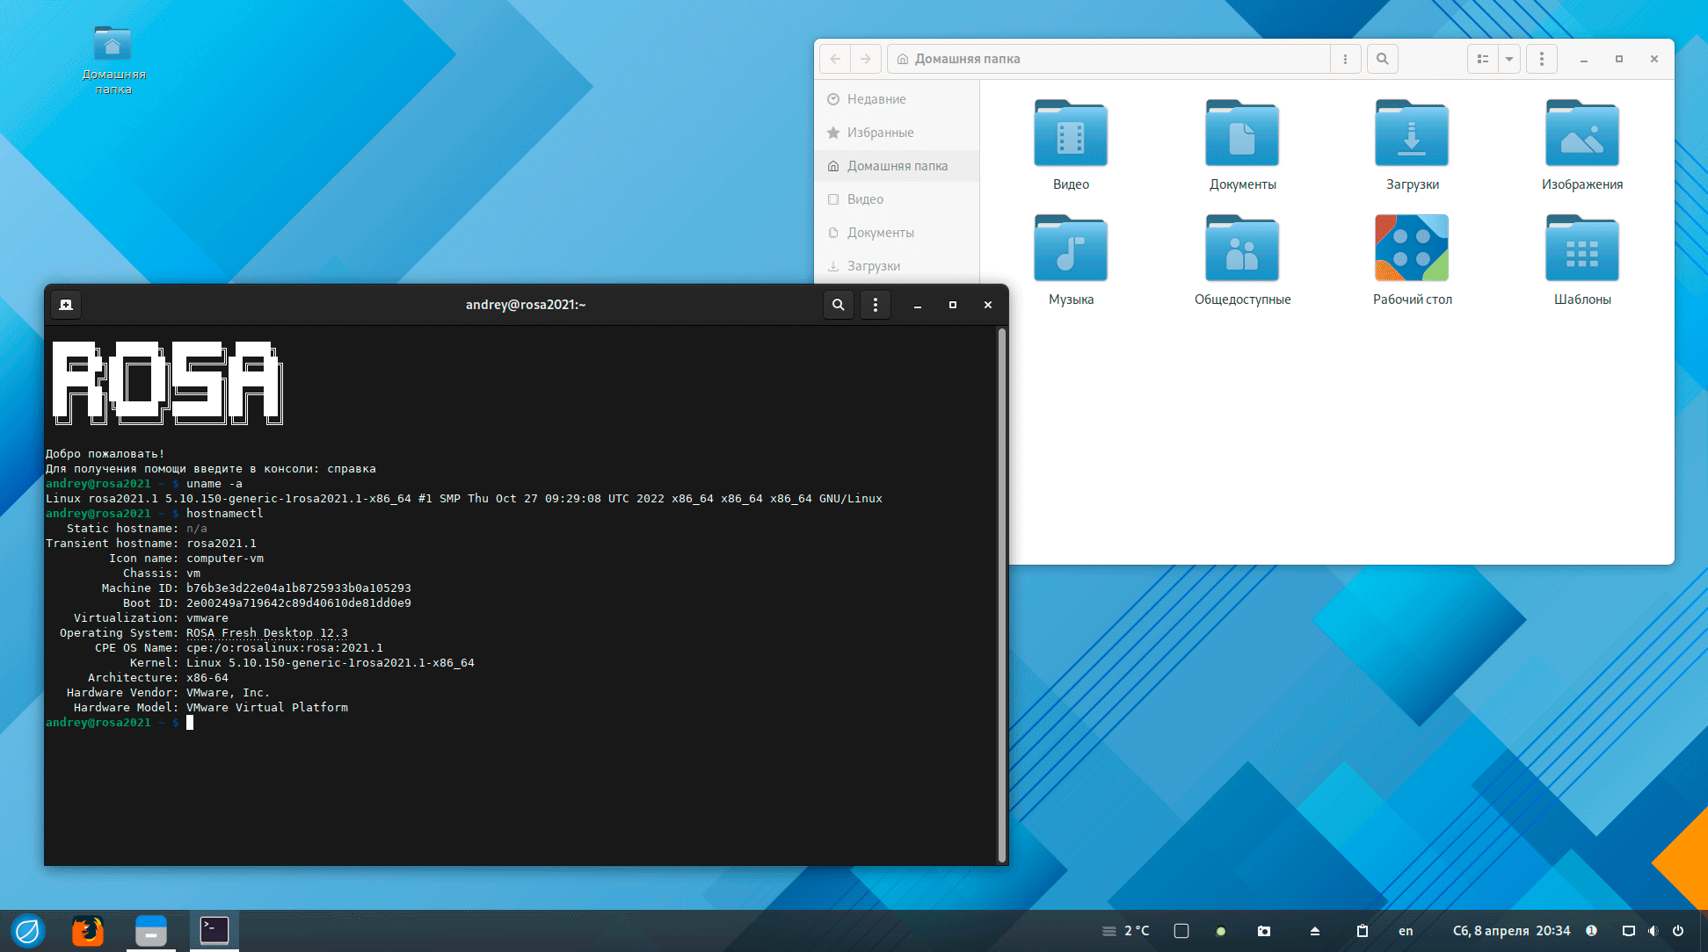
Task: Open the Загрузки folder icon
Action: tap(1411, 134)
